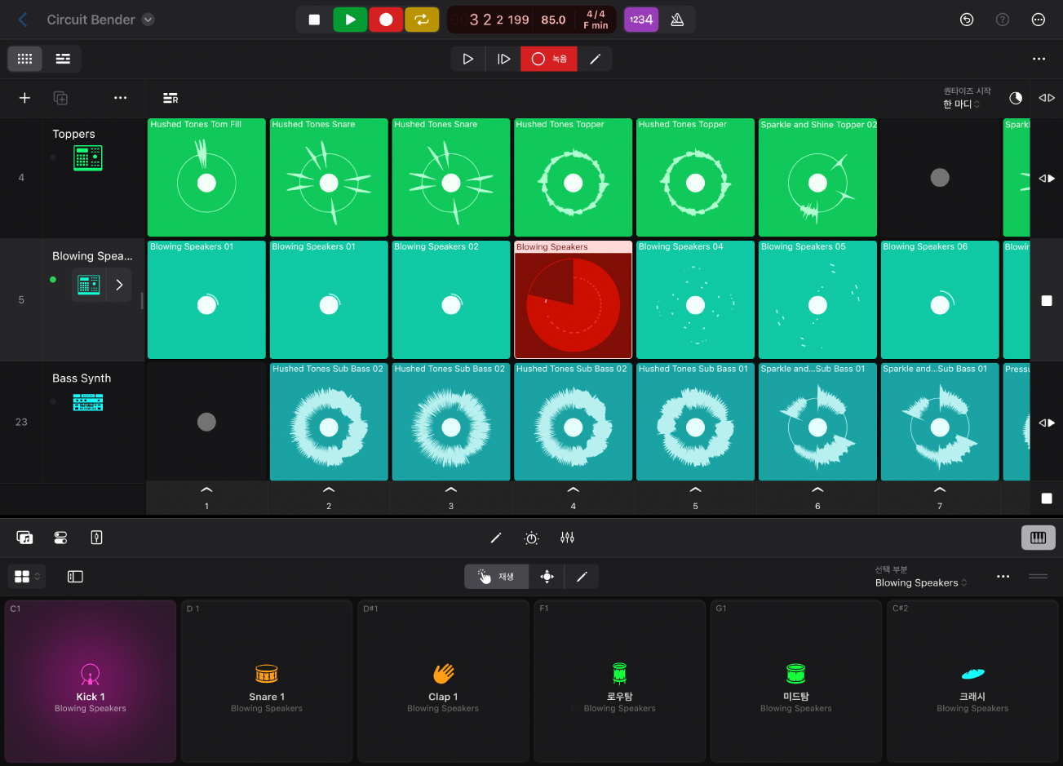Select the move pads crosshair mode
The image size is (1063, 766).
pyautogui.click(x=547, y=577)
